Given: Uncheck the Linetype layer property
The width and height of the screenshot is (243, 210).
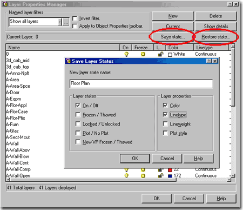Looking at the screenshot, I should (165, 115).
